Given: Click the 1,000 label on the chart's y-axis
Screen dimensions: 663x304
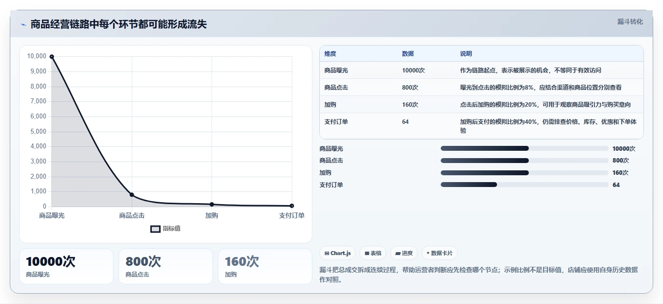Looking at the screenshot, I should [x=38, y=192].
